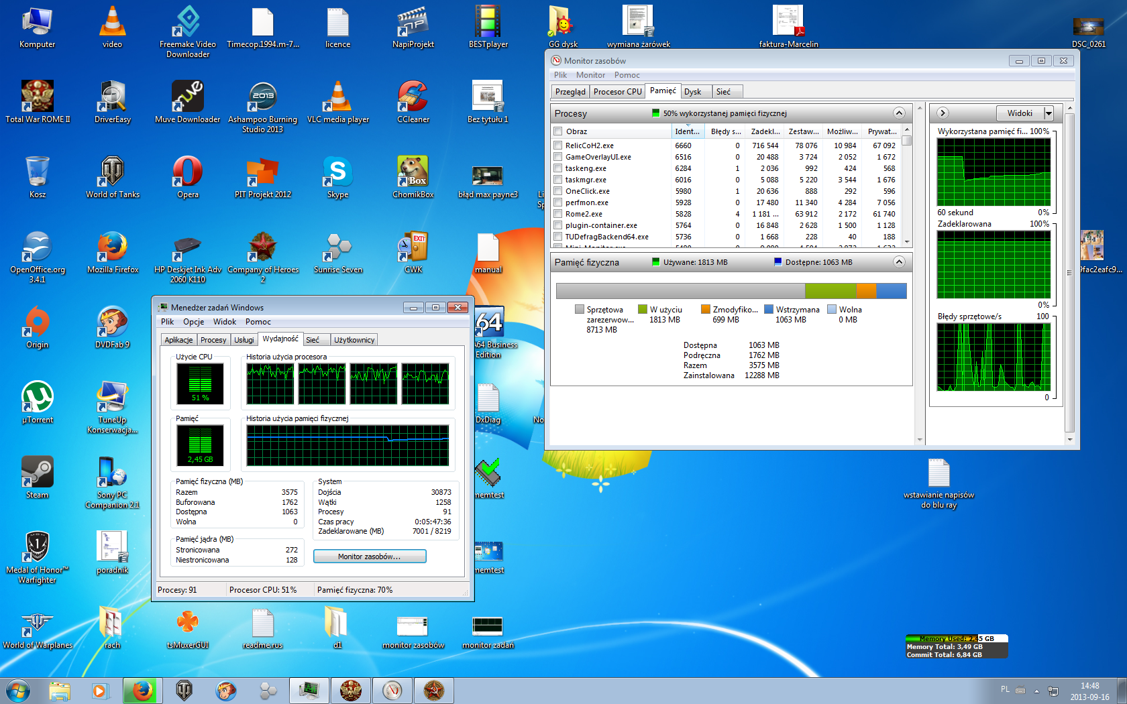Collapse the Procesy section in Monitor zasobów
The width and height of the screenshot is (1127, 704).
click(899, 113)
